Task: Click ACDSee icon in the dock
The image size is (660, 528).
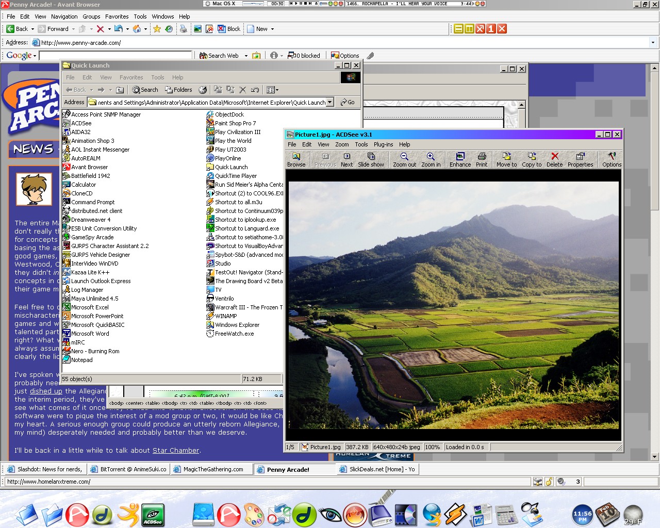Action: (x=153, y=515)
